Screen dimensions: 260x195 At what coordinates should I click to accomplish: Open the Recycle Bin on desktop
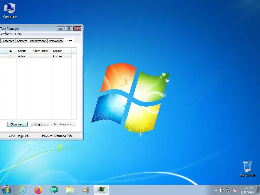click(247, 169)
